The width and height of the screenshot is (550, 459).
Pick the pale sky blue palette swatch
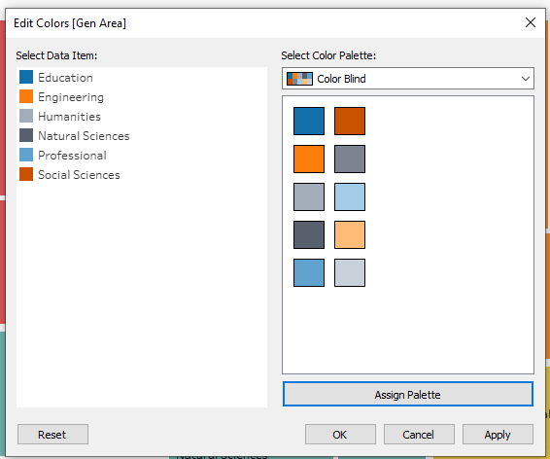click(x=350, y=196)
